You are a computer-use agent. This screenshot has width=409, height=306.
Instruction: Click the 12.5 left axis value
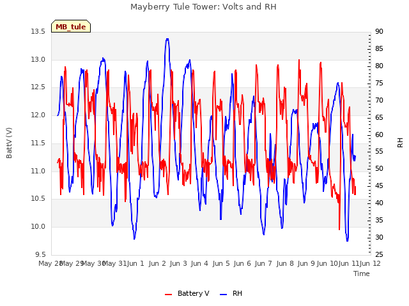(x=38, y=87)
